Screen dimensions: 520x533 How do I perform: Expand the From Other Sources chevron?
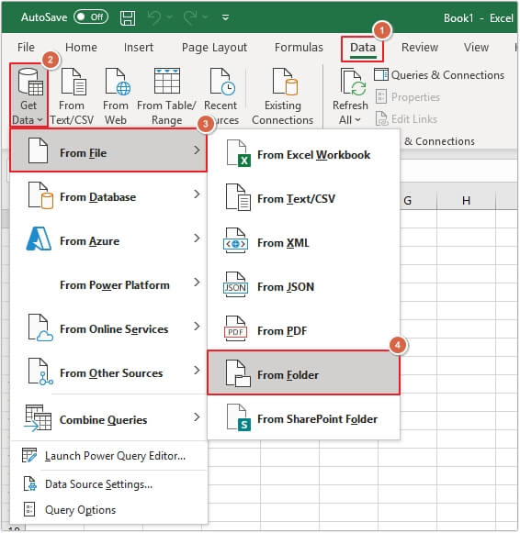point(197,370)
